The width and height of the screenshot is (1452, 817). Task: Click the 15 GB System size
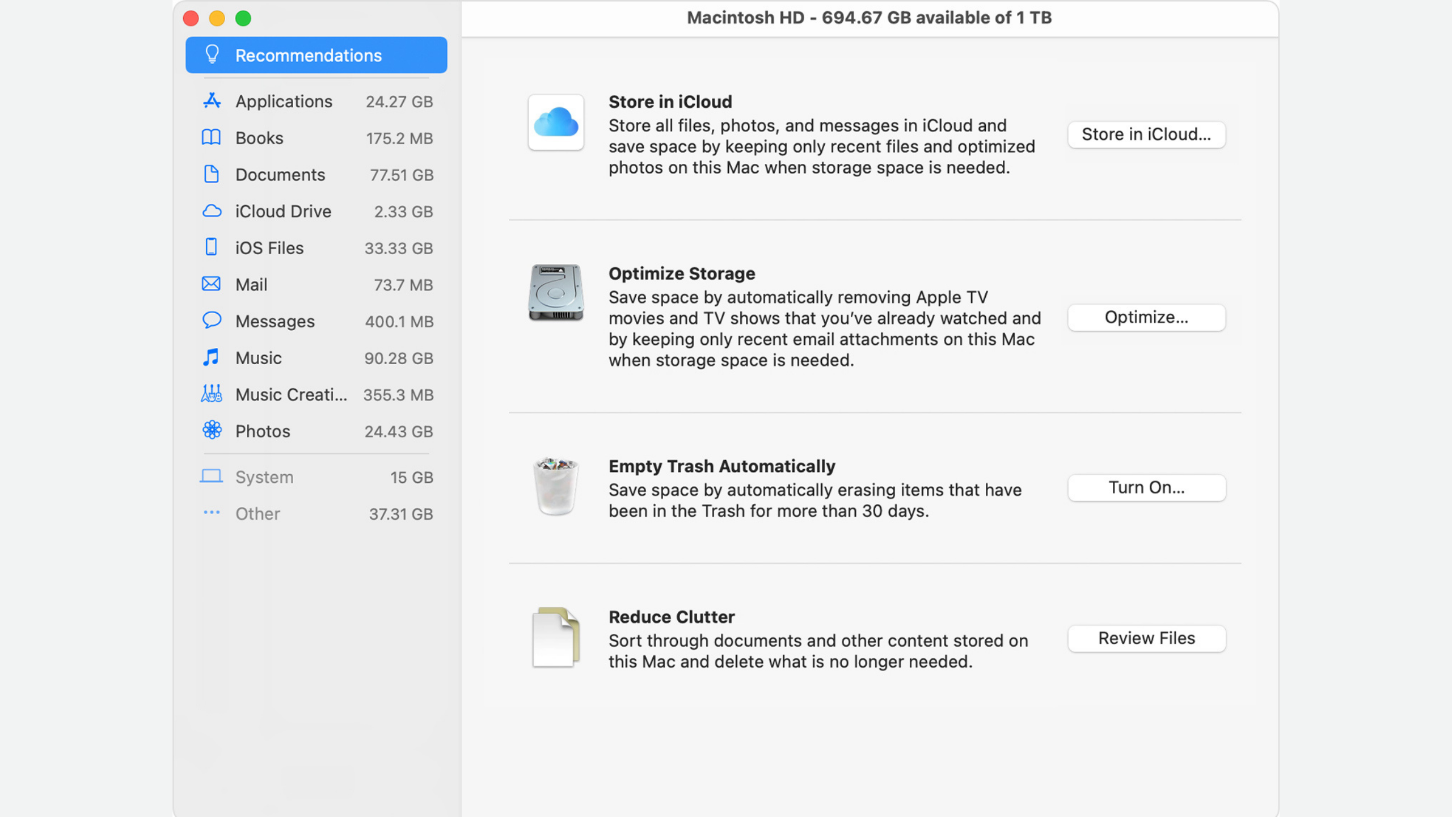pyautogui.click(x=412, y=477)
